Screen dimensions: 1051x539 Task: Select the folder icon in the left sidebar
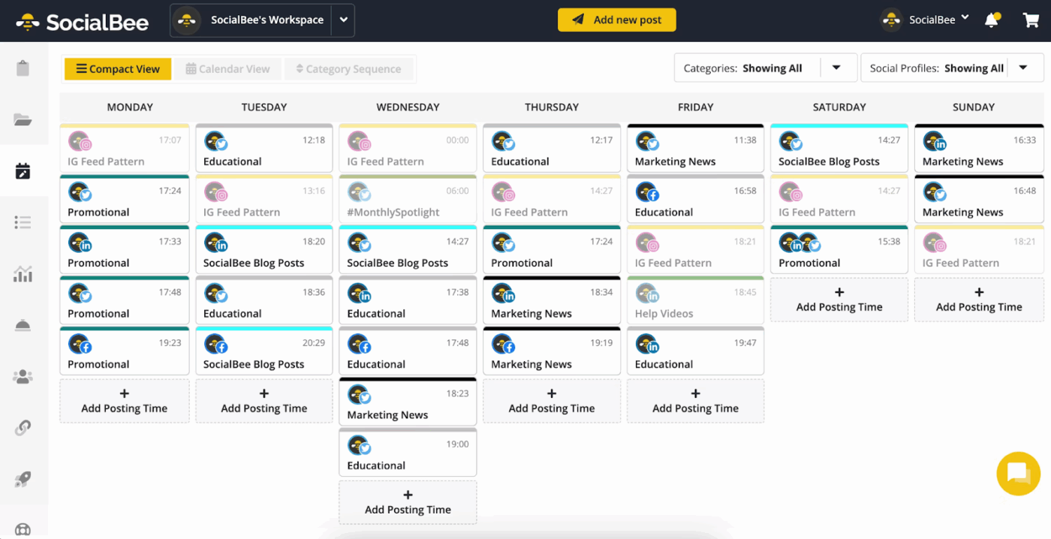pyautogui.click(x=23, y=119)
